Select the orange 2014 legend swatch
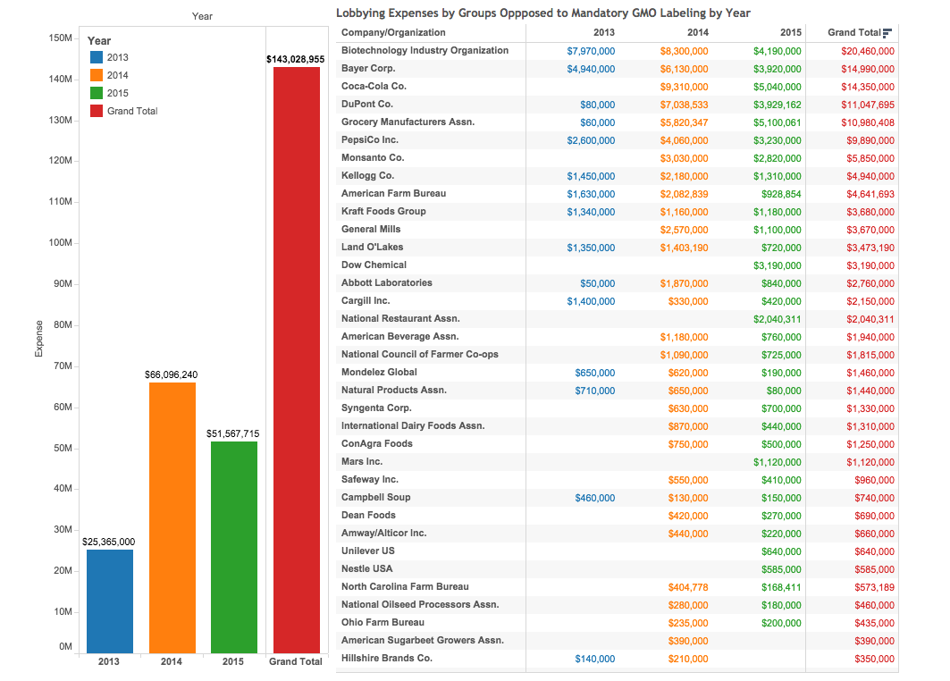 click(x=97, y=75)
